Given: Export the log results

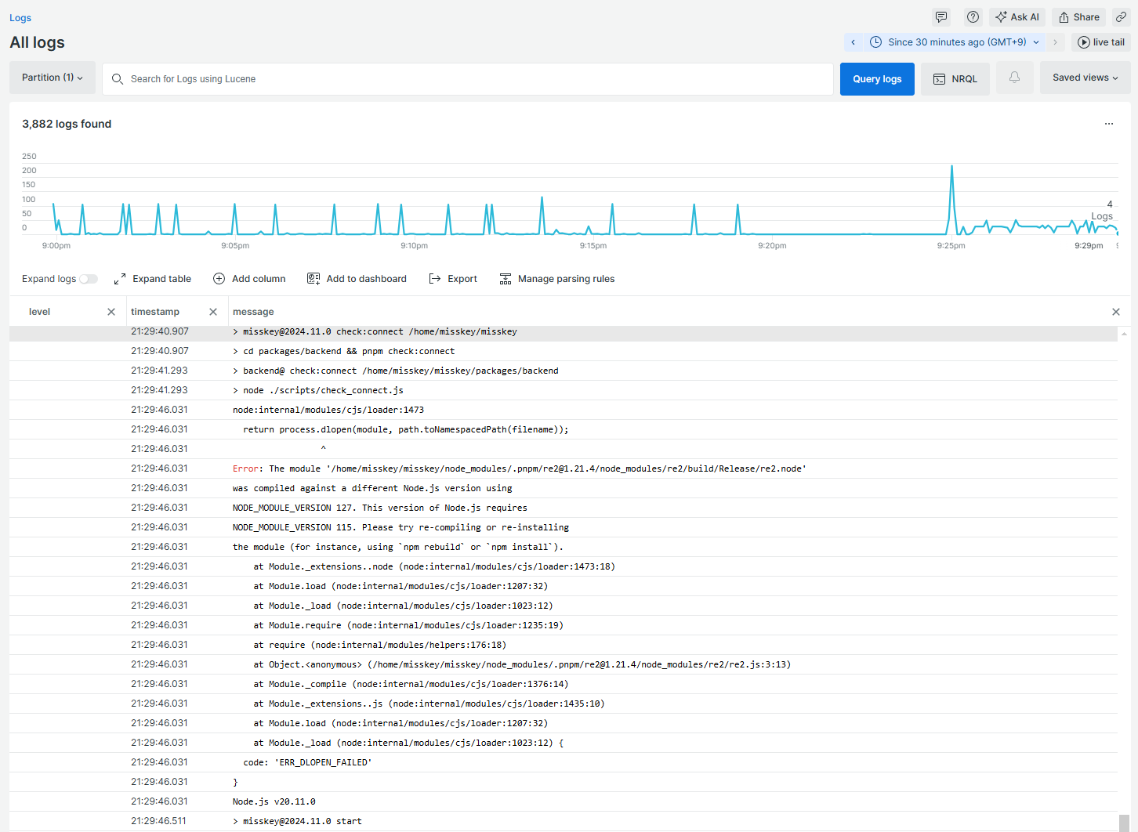Looking at the screenshot, I should pos(453,278).
